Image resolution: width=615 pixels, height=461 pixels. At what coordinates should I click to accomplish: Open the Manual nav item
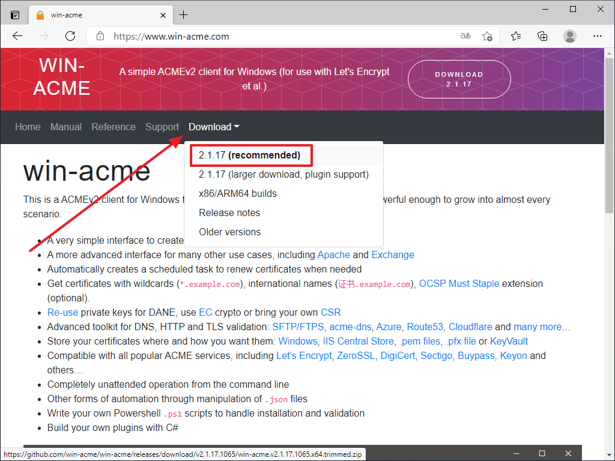coord(66,127)
